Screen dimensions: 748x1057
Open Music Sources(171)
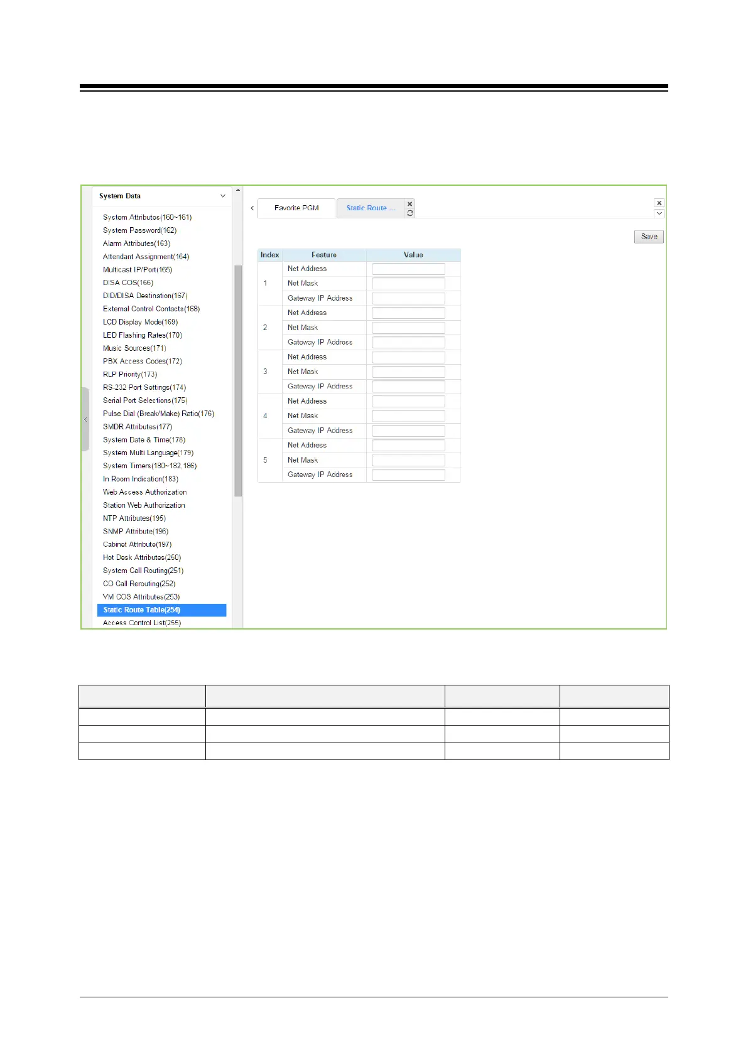134,348
